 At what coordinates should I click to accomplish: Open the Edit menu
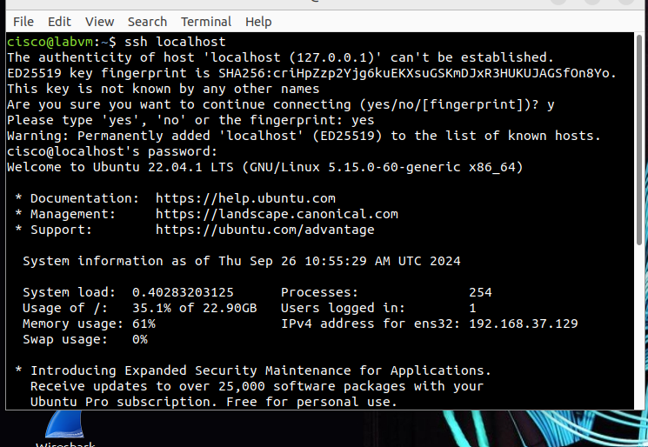(59, 22)
